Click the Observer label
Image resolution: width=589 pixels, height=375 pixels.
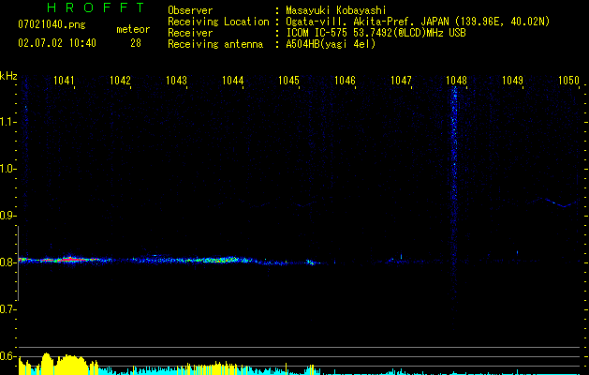(x=190, y=10)
